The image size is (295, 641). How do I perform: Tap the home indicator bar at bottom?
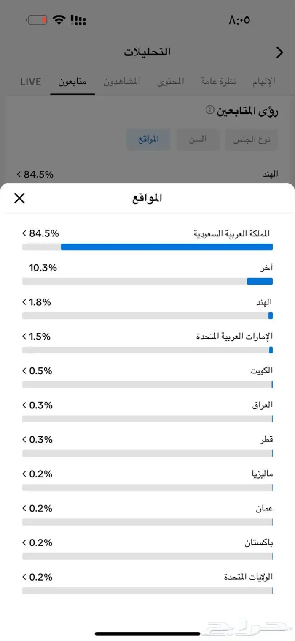pos(147,633)
